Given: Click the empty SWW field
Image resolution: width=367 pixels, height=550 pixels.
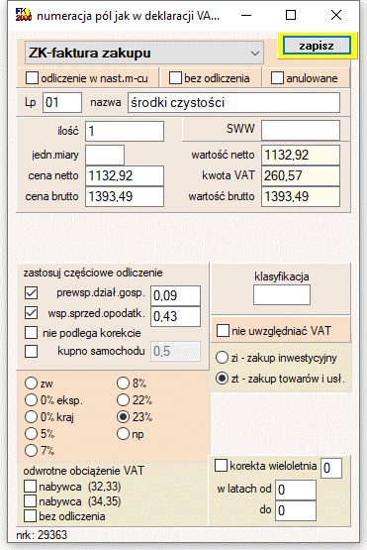Looking at the screenshot, I should coord(301,130).
